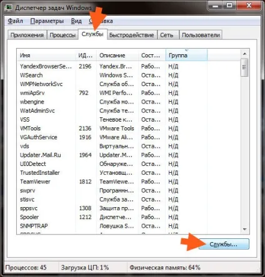Switch to the Приложения tab
Image resolution: width=265 pixels, height=277 pixels.
click(27, 35)
